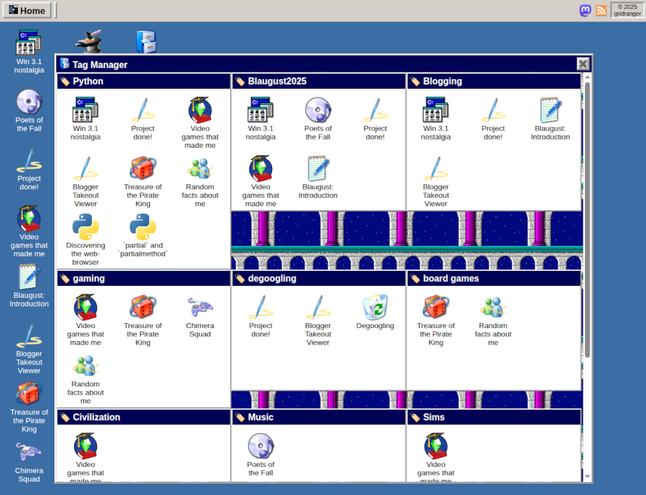646x495 pixels.
Task: Click the Blogging tag header
Action: (x=493, y=81)
